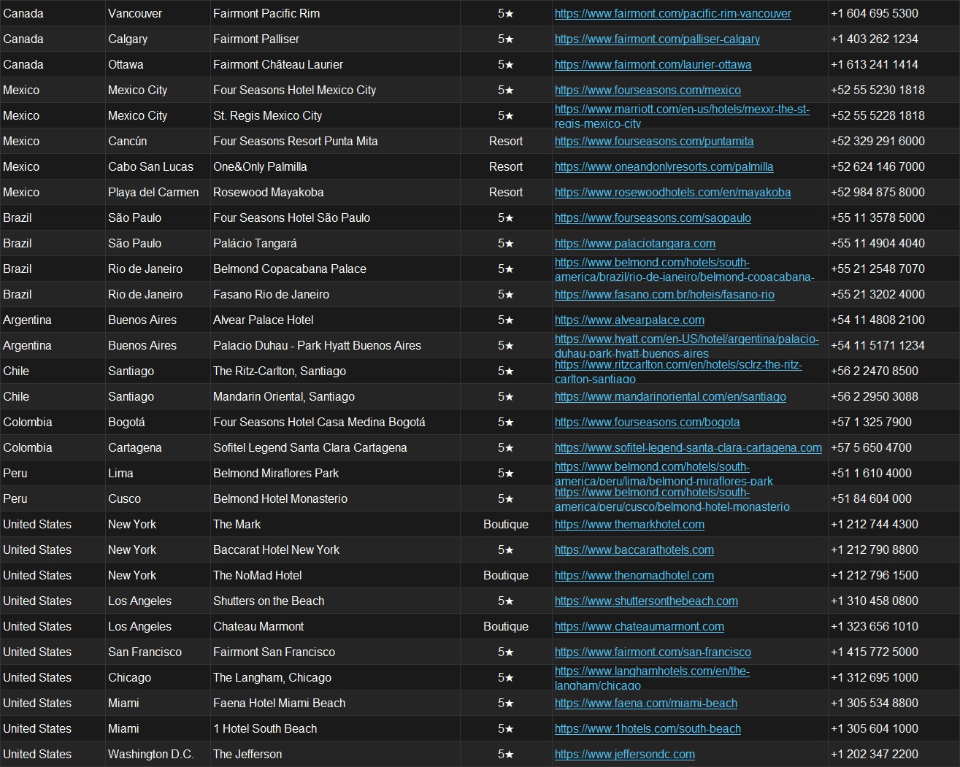Open the chateaumarmont.com link

pyautogui.click(x=640, y=626)
